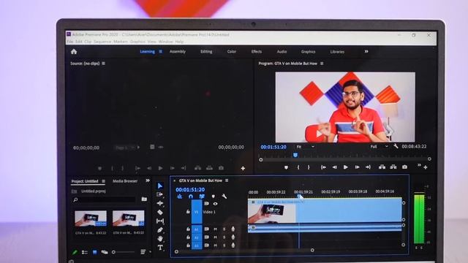
Task: Switch to Color workspace
Action: point(232,51)
